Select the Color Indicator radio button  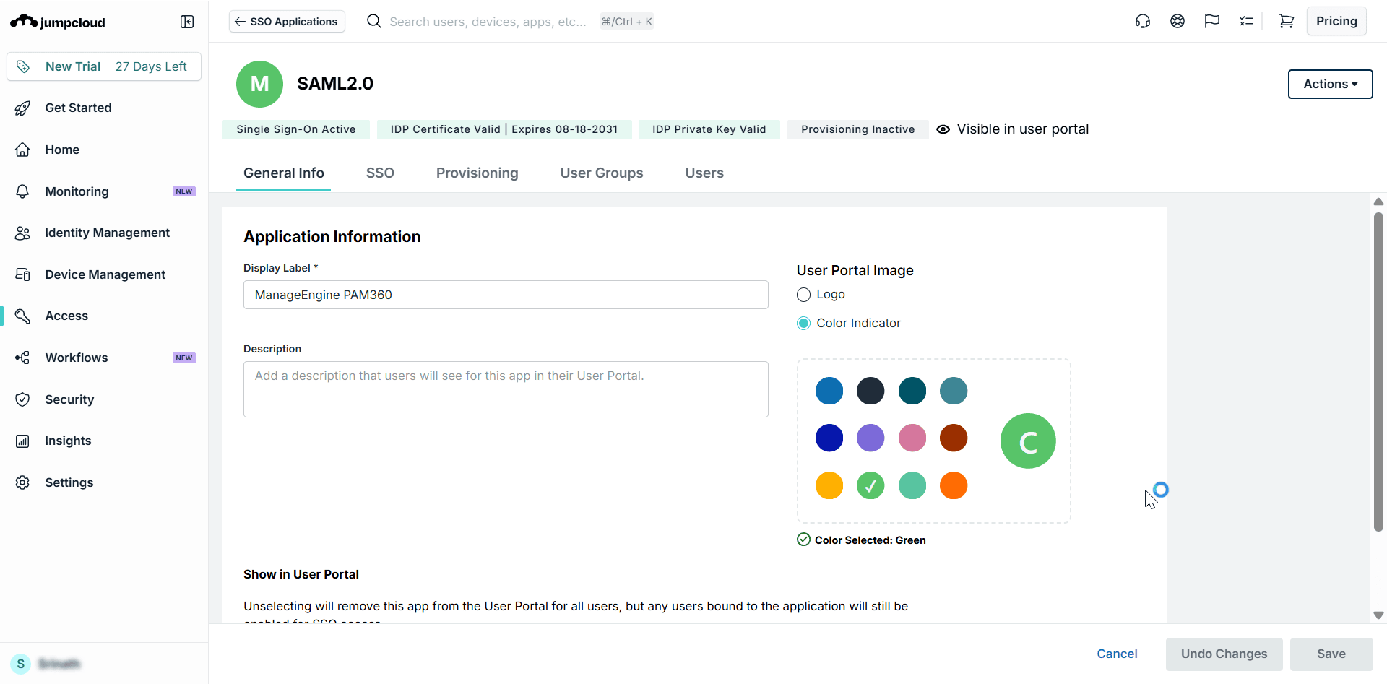coord(803,324)
